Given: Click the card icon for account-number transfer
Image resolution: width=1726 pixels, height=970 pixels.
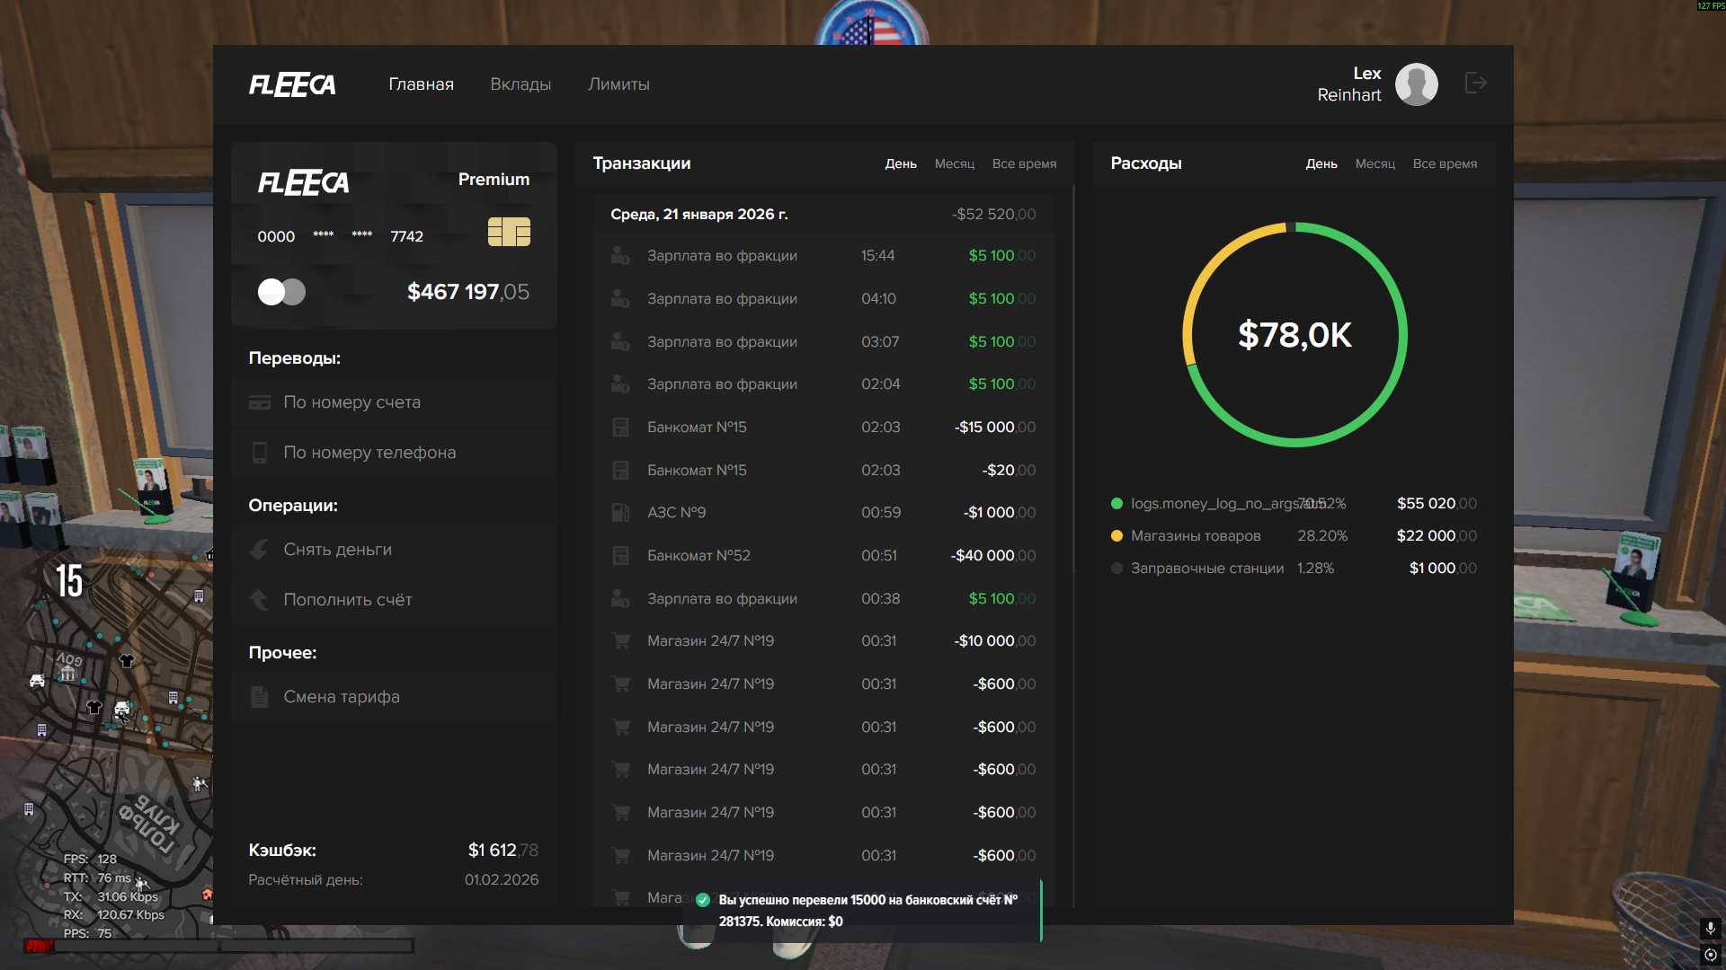Looking at the screenshot, I should tap(260, 402).
